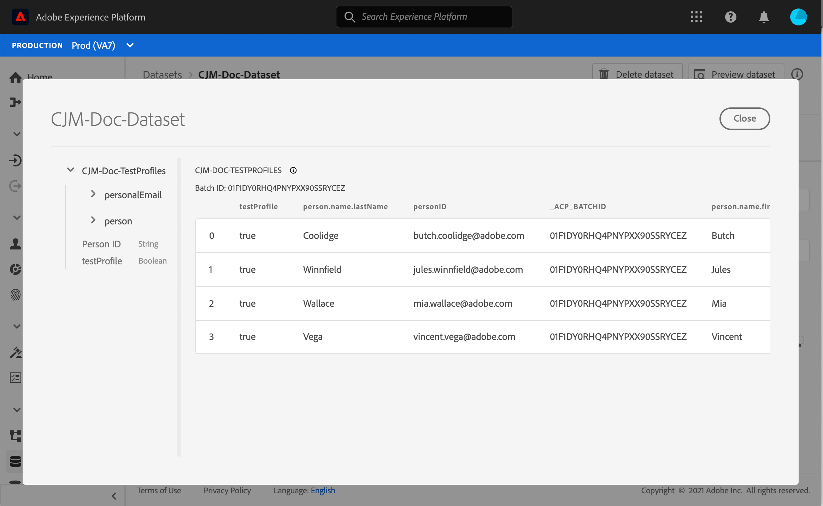Expand the person field group

click(x=93, y=220)
